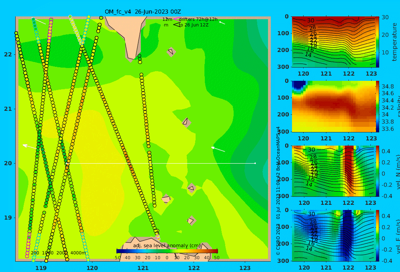Viewport: 400px width, 272px height.
Task: Click the 'vel. N (m/s)' axis label
Action: point(398,172)
